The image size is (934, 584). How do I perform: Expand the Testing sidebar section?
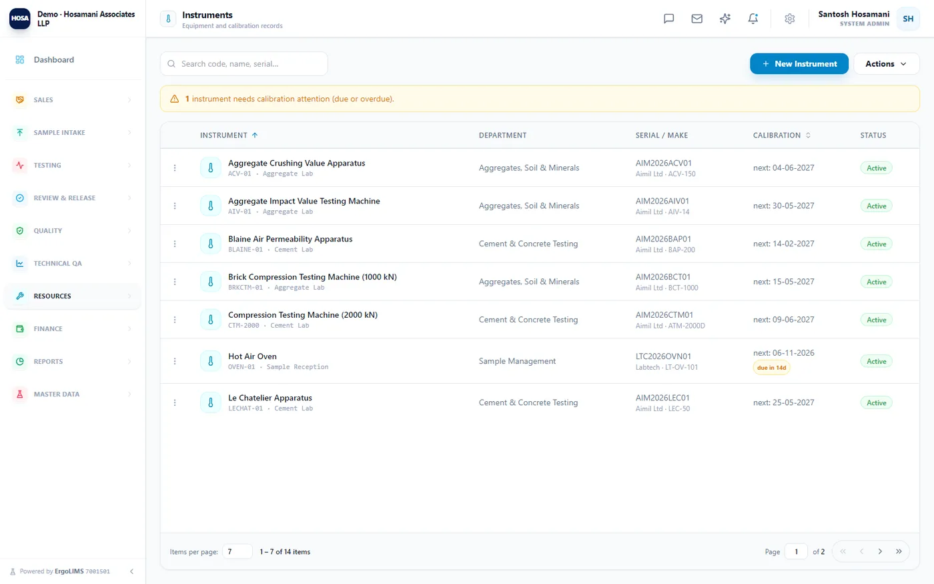[x=73, y=166]
